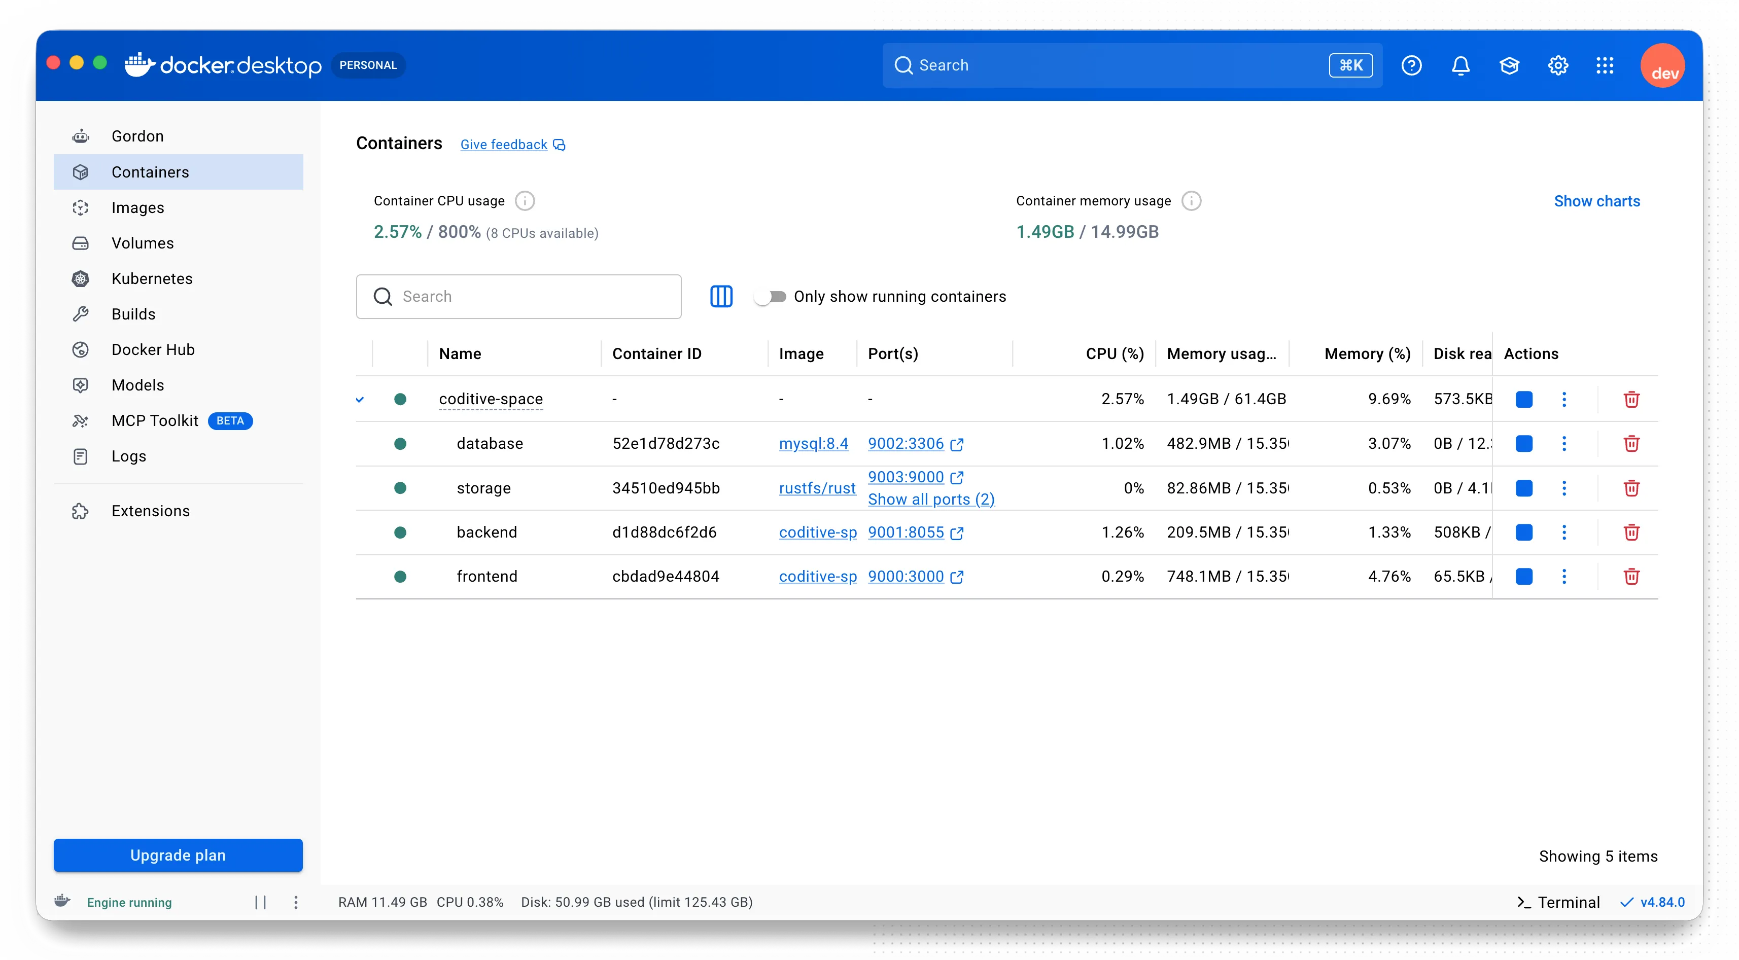Click container ID 52e1d78d273c

tap(666, 443)
